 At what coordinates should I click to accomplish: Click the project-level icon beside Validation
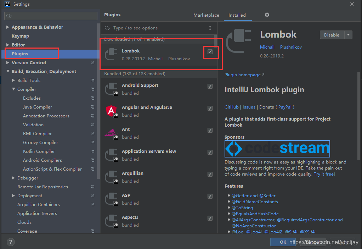[92, 125]
